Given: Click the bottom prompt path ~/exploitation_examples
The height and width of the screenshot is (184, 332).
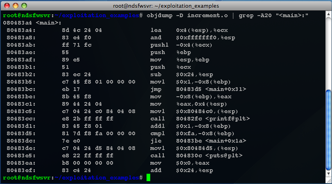Looking at the screenshot, I should coord(97,177).
